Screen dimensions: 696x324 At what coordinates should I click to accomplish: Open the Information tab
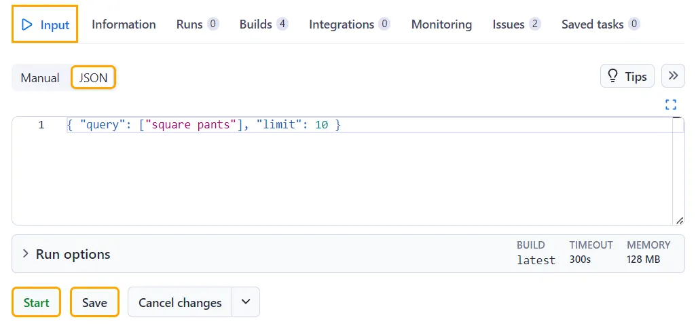point(124,24)
